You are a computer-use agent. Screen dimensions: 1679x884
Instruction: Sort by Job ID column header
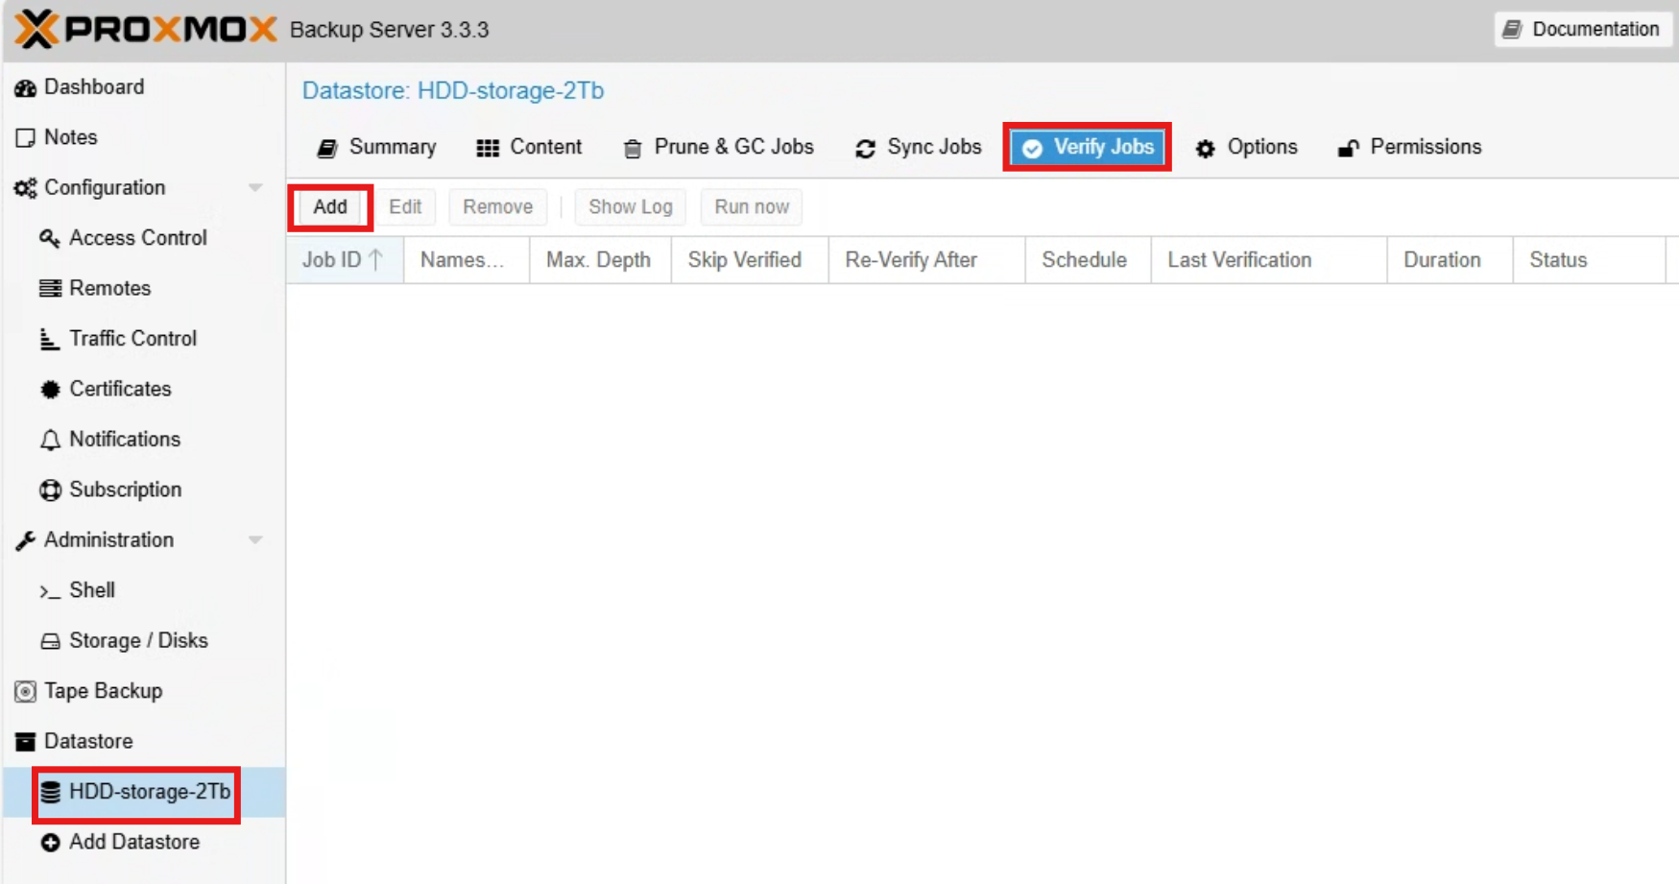click(345, 260)
